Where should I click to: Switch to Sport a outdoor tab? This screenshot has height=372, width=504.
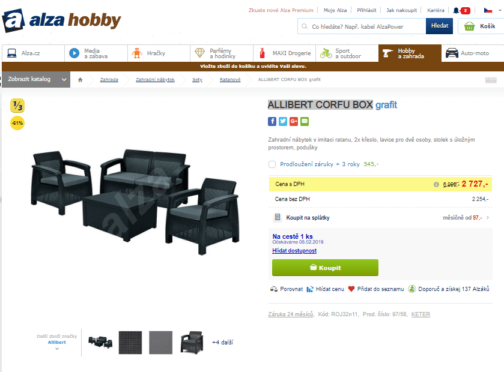[x=347, y=53]
